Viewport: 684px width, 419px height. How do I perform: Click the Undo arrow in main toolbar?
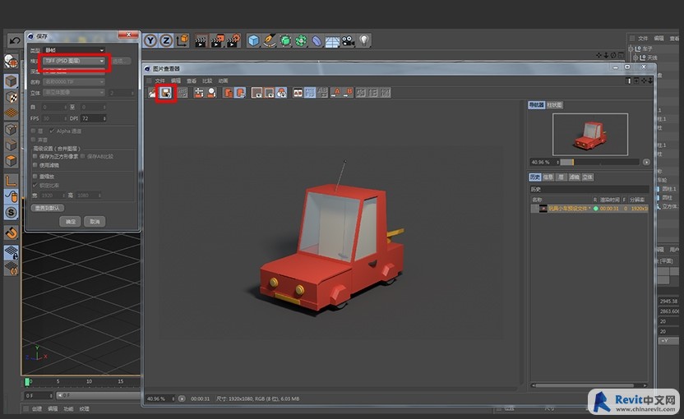15,41
